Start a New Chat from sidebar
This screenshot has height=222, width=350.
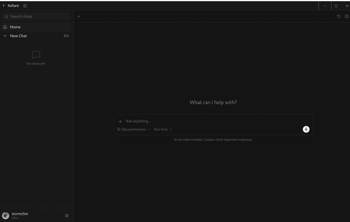(x=36, y=36)
